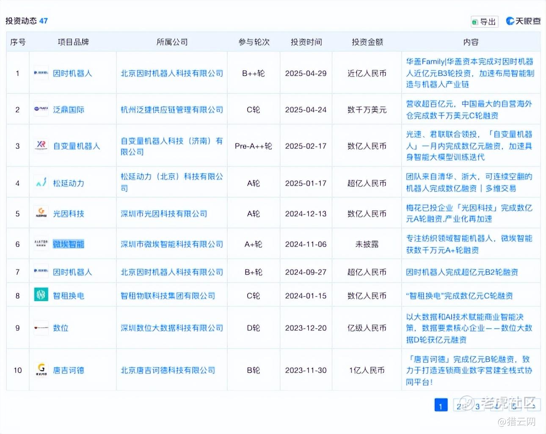
Task: Click the 自变量机器人 brand logo
Action: pyautogui.click(x=41, y=146)
